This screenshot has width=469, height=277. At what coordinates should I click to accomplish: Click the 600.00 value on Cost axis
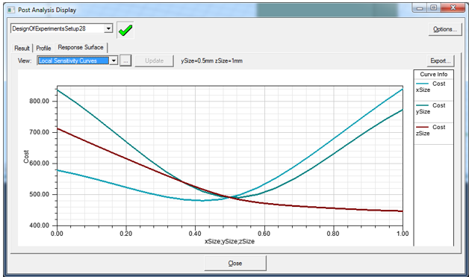(x=39, y=164)
